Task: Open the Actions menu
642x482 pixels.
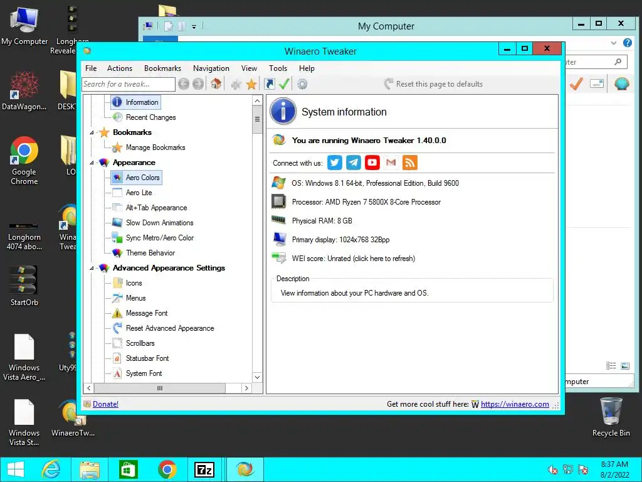Action: [120, 68]
